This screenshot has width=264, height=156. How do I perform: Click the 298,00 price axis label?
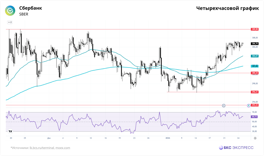255,84
